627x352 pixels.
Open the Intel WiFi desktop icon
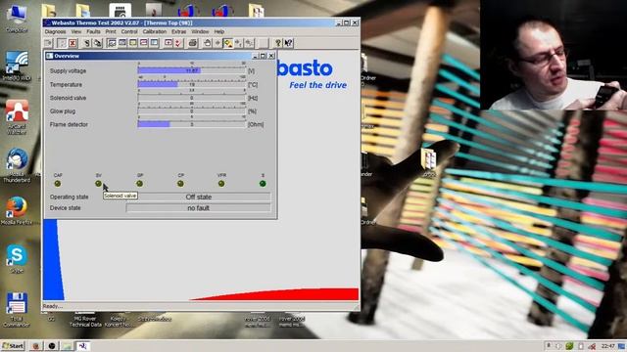(17, 66)
